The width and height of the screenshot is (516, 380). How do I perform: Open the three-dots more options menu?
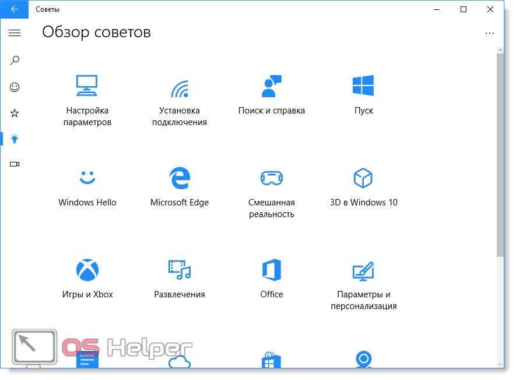[489, 33]
